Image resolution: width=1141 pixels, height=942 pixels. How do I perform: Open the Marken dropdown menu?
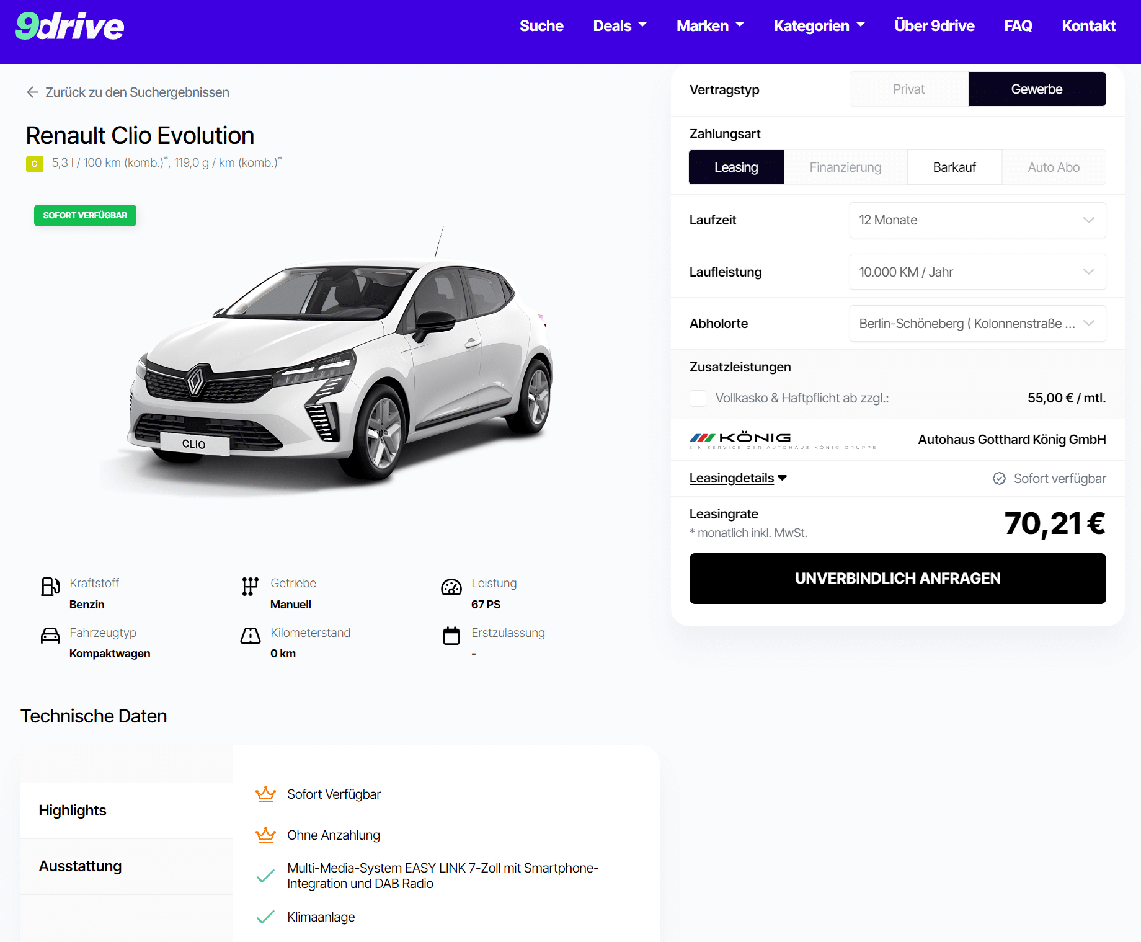tap(710, 26)
